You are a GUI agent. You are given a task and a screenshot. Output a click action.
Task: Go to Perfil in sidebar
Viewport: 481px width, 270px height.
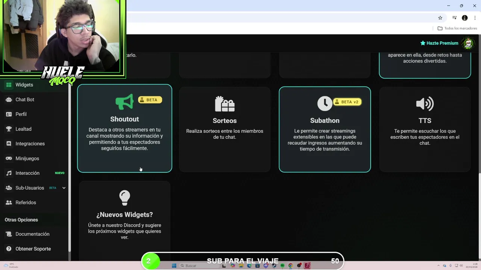pyautogui.click(x=34, y=114)
